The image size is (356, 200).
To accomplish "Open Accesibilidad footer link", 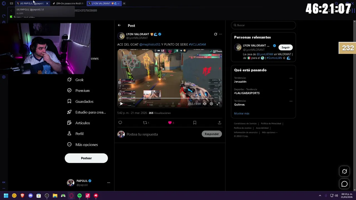I will [x=262, y=128].
